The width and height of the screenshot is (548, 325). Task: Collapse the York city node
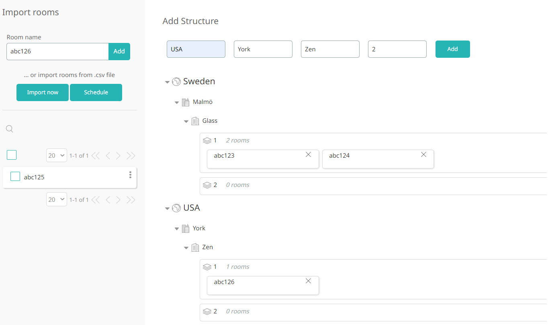click(177, 229)
